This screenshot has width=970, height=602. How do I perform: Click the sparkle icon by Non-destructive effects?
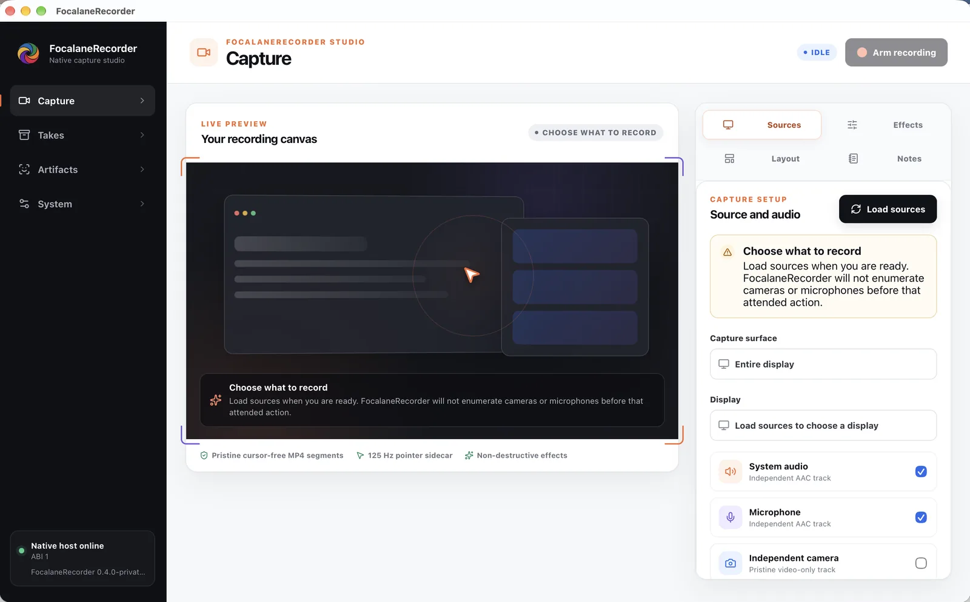click(469, 455)
